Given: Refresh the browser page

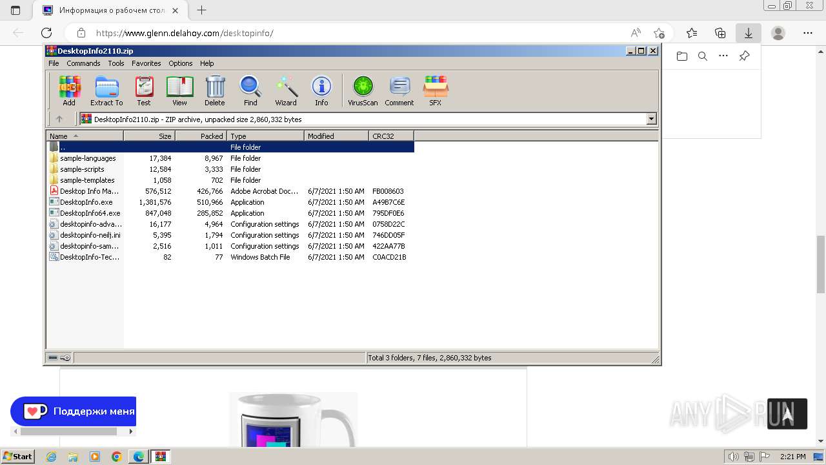Looking at the screenshot, I should 46,33.
